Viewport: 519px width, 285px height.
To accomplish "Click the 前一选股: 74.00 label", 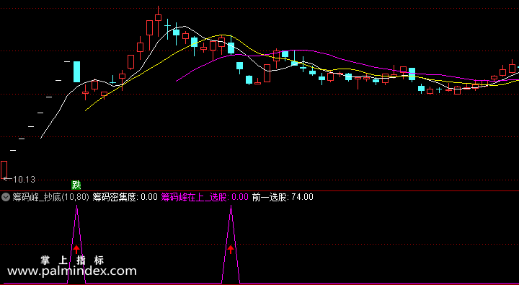I will 283,197.
